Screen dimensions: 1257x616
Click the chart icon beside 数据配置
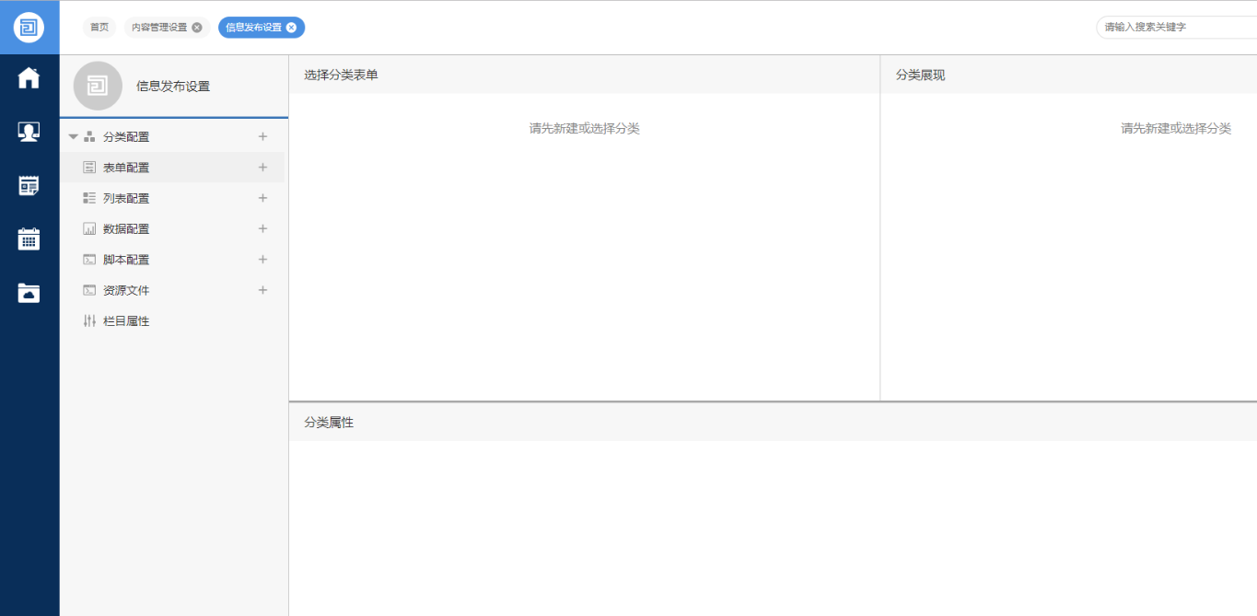89,228
